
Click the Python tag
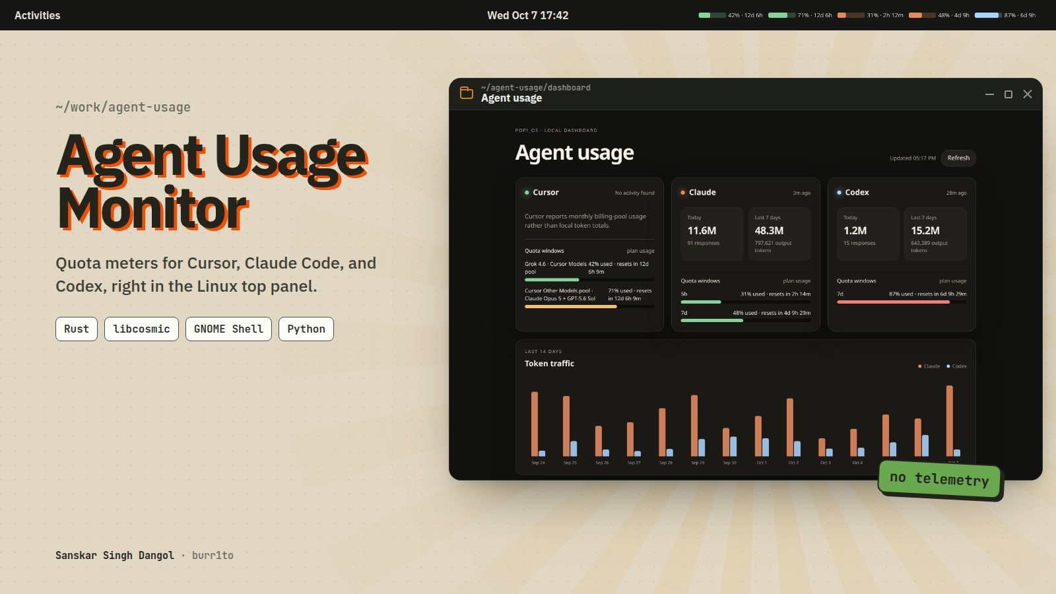[306, 329]
